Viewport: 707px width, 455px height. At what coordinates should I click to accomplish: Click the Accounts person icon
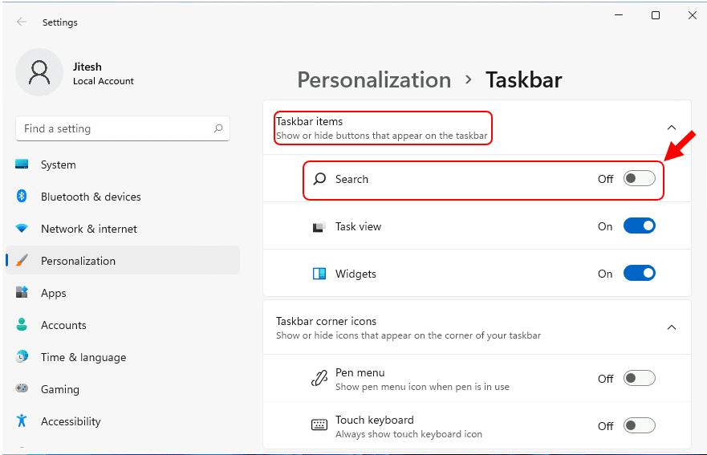pyautogui.click(x=21, y=324)
